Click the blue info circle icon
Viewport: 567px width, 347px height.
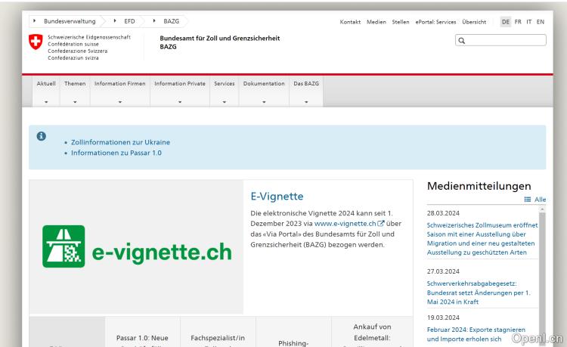tap(42, 135)
